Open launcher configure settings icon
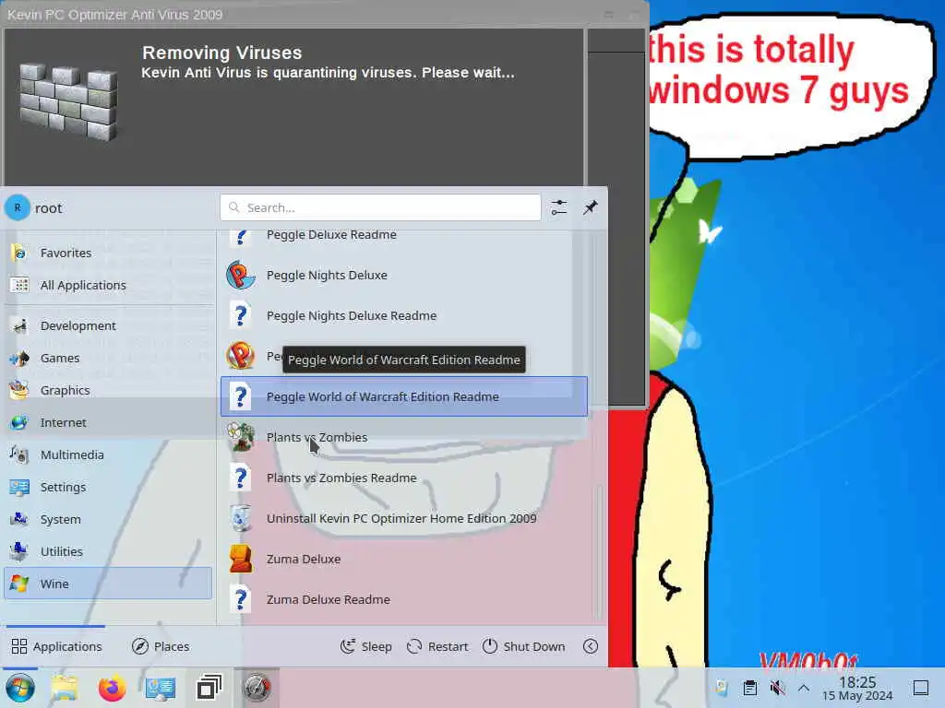Viewport: 945px width, 708px height. tap(558, 207)
